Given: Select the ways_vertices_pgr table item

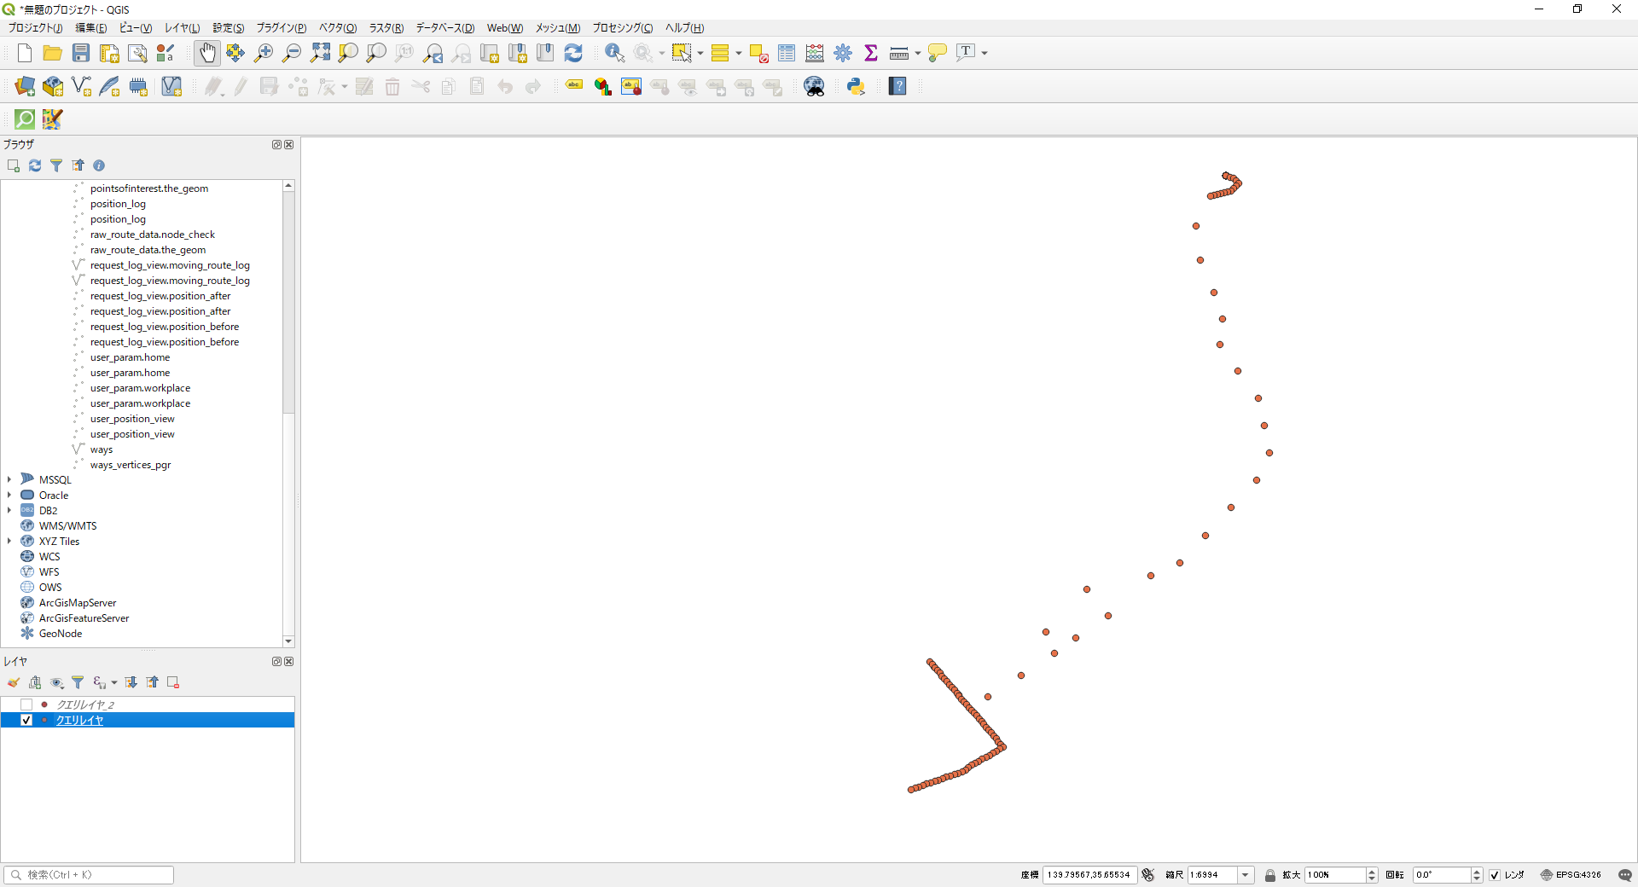Looking at the screenshot, I should coord(131,465).
